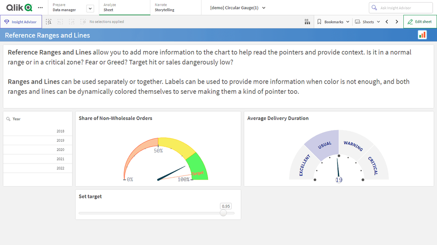Click the Ask Insight Advisor search field

401,8
